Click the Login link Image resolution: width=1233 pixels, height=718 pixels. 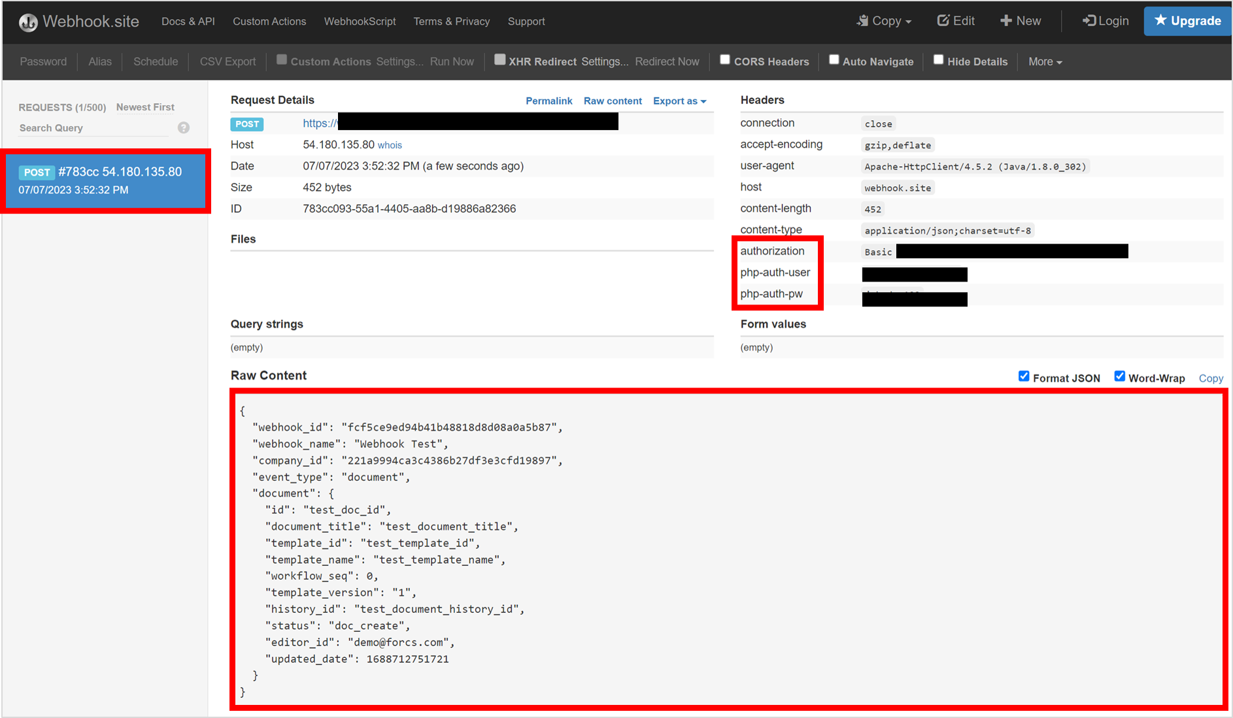[x=1106, y=21]
